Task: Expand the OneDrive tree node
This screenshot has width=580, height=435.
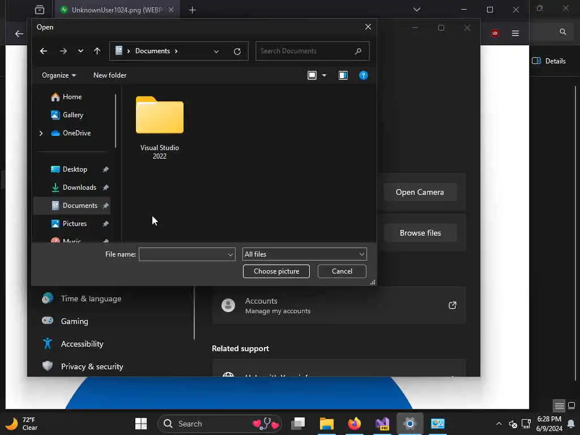Action: pyautogui.click(x=41, y=133)
